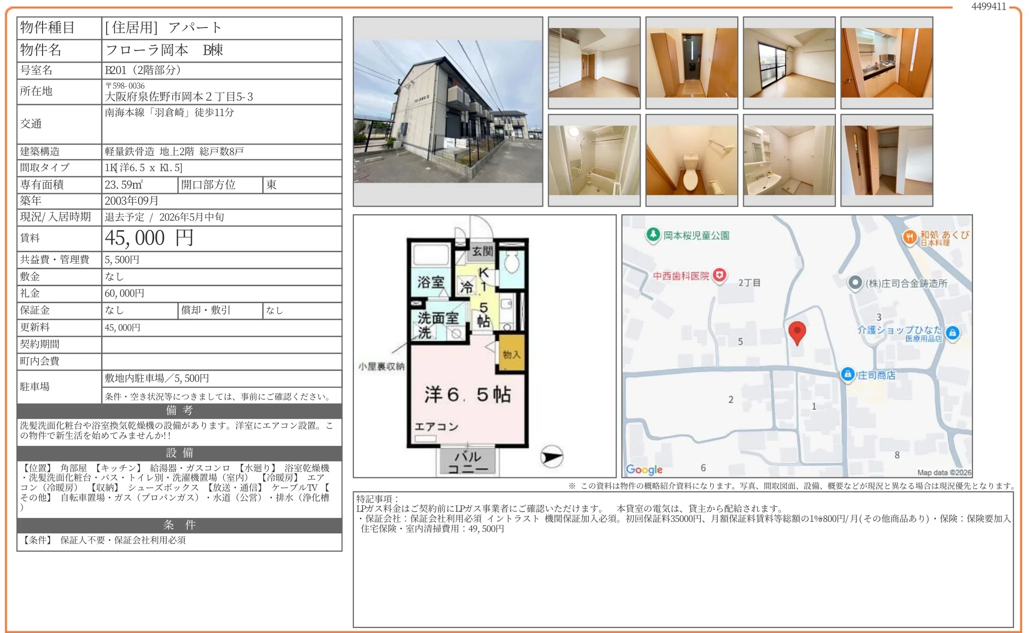Click 和処 あくび restaurant icon on map
Viewport: 1029px width, 633px height.
(909, 237)
